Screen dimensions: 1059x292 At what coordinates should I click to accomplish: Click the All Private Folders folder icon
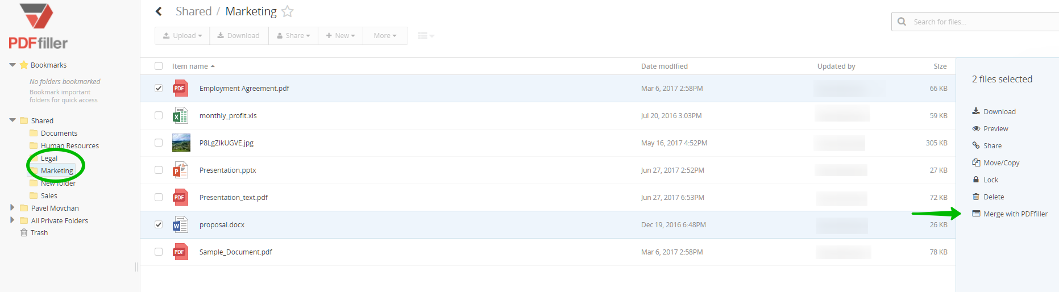pyautogui.click(x=24, y=220)
